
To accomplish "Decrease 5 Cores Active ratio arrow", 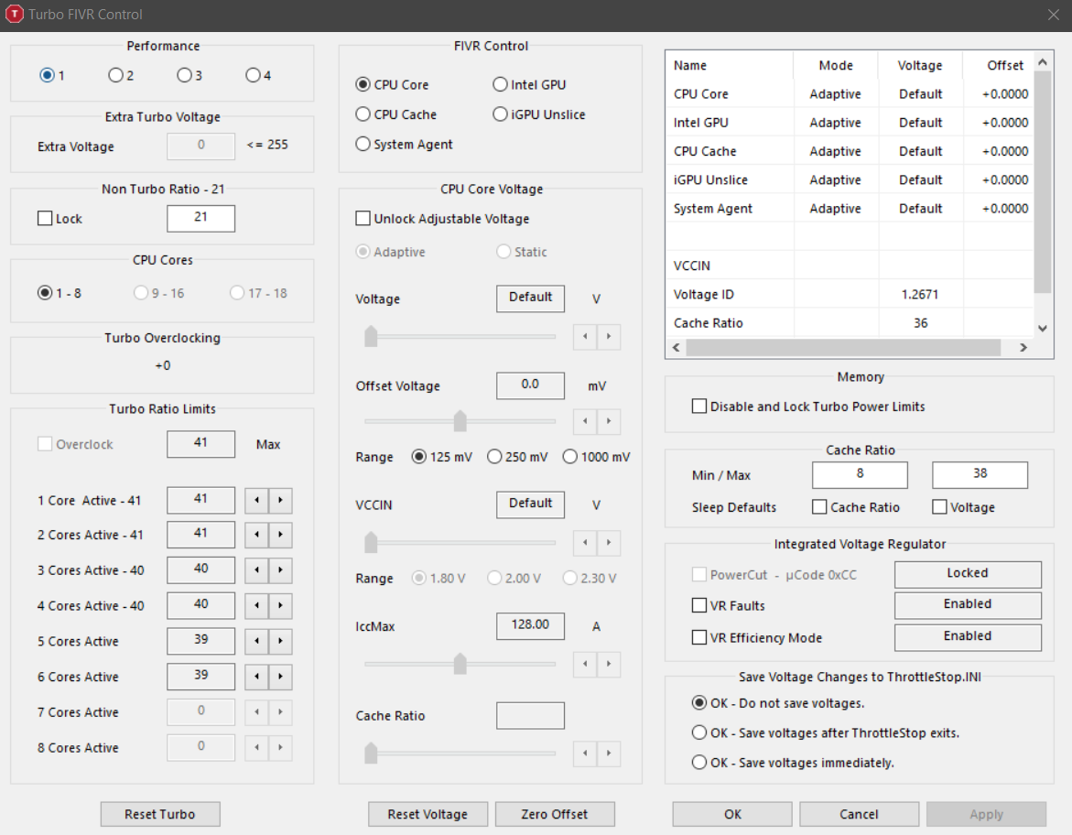I will click(x=256, y=641).
